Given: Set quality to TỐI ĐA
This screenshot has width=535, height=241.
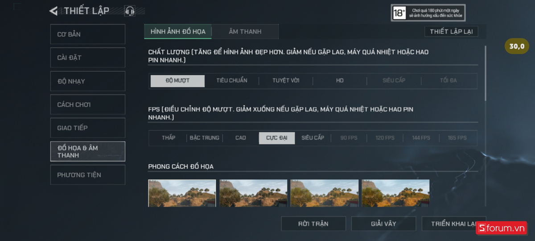Looking at the screenshot, I should click(x=448, y=81).
